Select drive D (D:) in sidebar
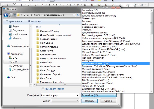This screenshot has height=109, width=154. pos(16,62)
